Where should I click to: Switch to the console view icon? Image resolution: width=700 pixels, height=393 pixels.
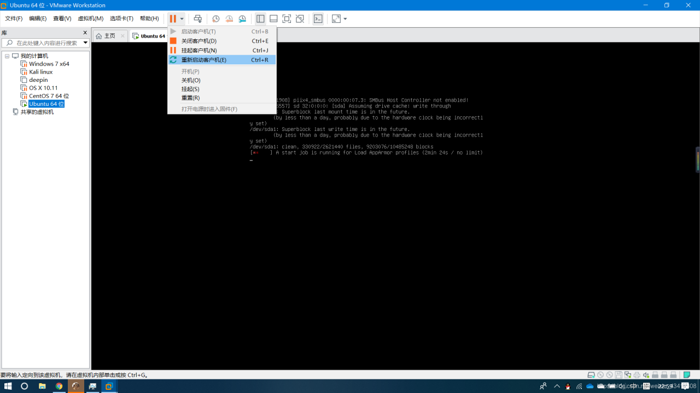pos(318,19)
